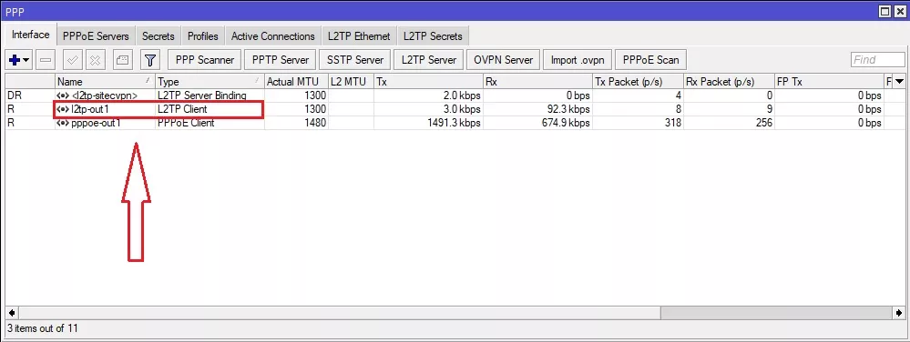The height and width of the screenshot is (342, 910).
Task: Open the column selector dropdown arrow
Action: (x=900, y=82)
